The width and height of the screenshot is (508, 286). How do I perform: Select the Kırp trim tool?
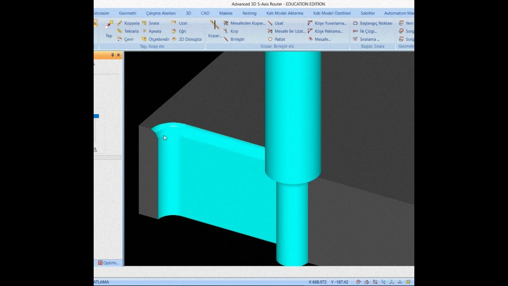(x=231, y=31)
